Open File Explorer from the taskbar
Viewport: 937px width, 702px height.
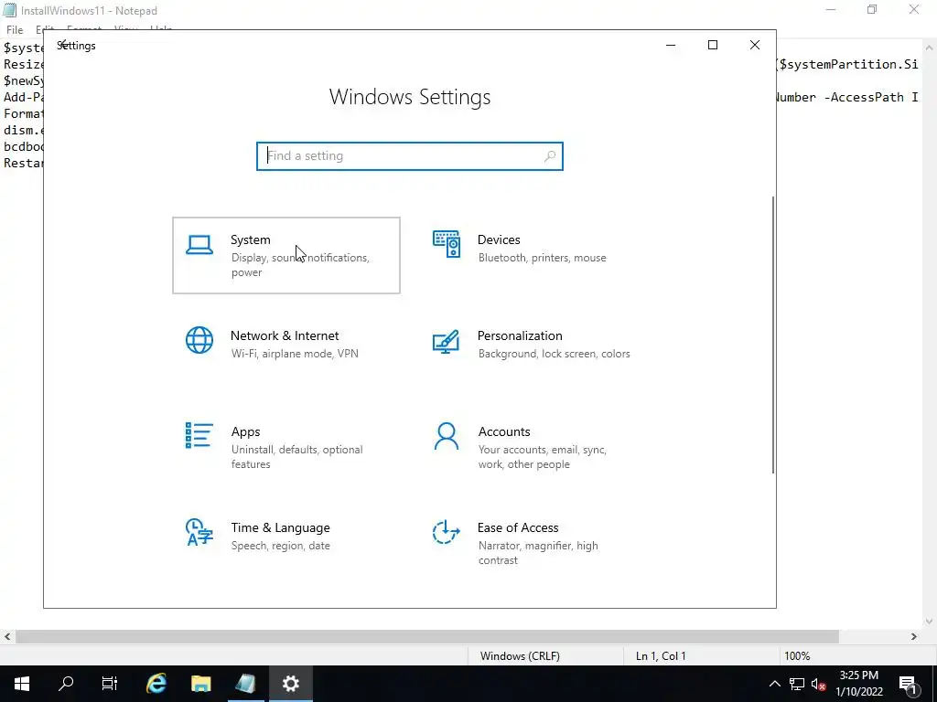pyautogui.click(x=200, y=684)
